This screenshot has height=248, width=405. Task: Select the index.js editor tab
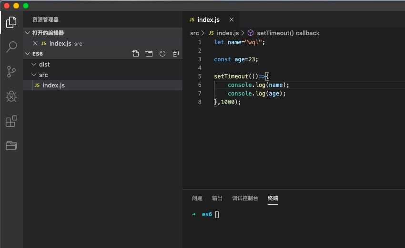pyautogui.click(x=211, y=19)
